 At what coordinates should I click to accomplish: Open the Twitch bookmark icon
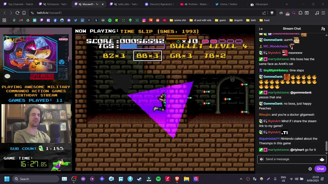tap(42, 20)
